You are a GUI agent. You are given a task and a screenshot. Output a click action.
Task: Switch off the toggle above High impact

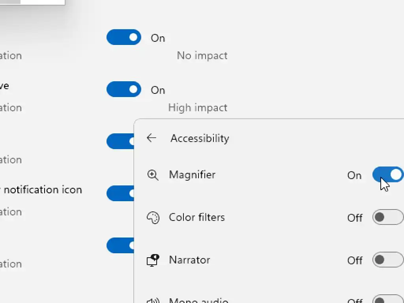(x=124, y=90)
